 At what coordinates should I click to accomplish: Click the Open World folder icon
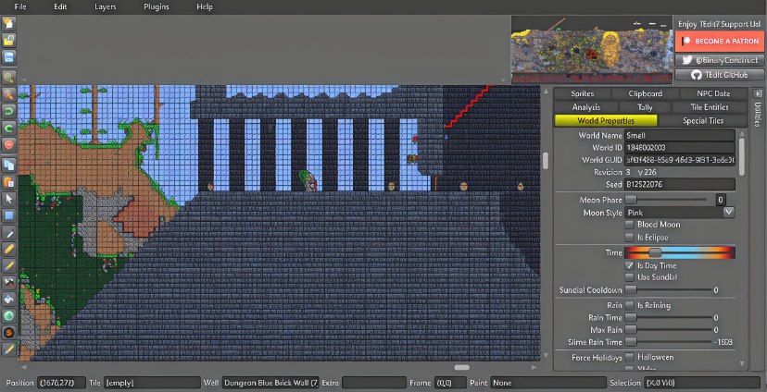click(x=9, y=40)
